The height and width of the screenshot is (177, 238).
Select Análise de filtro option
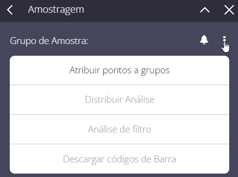119,130
